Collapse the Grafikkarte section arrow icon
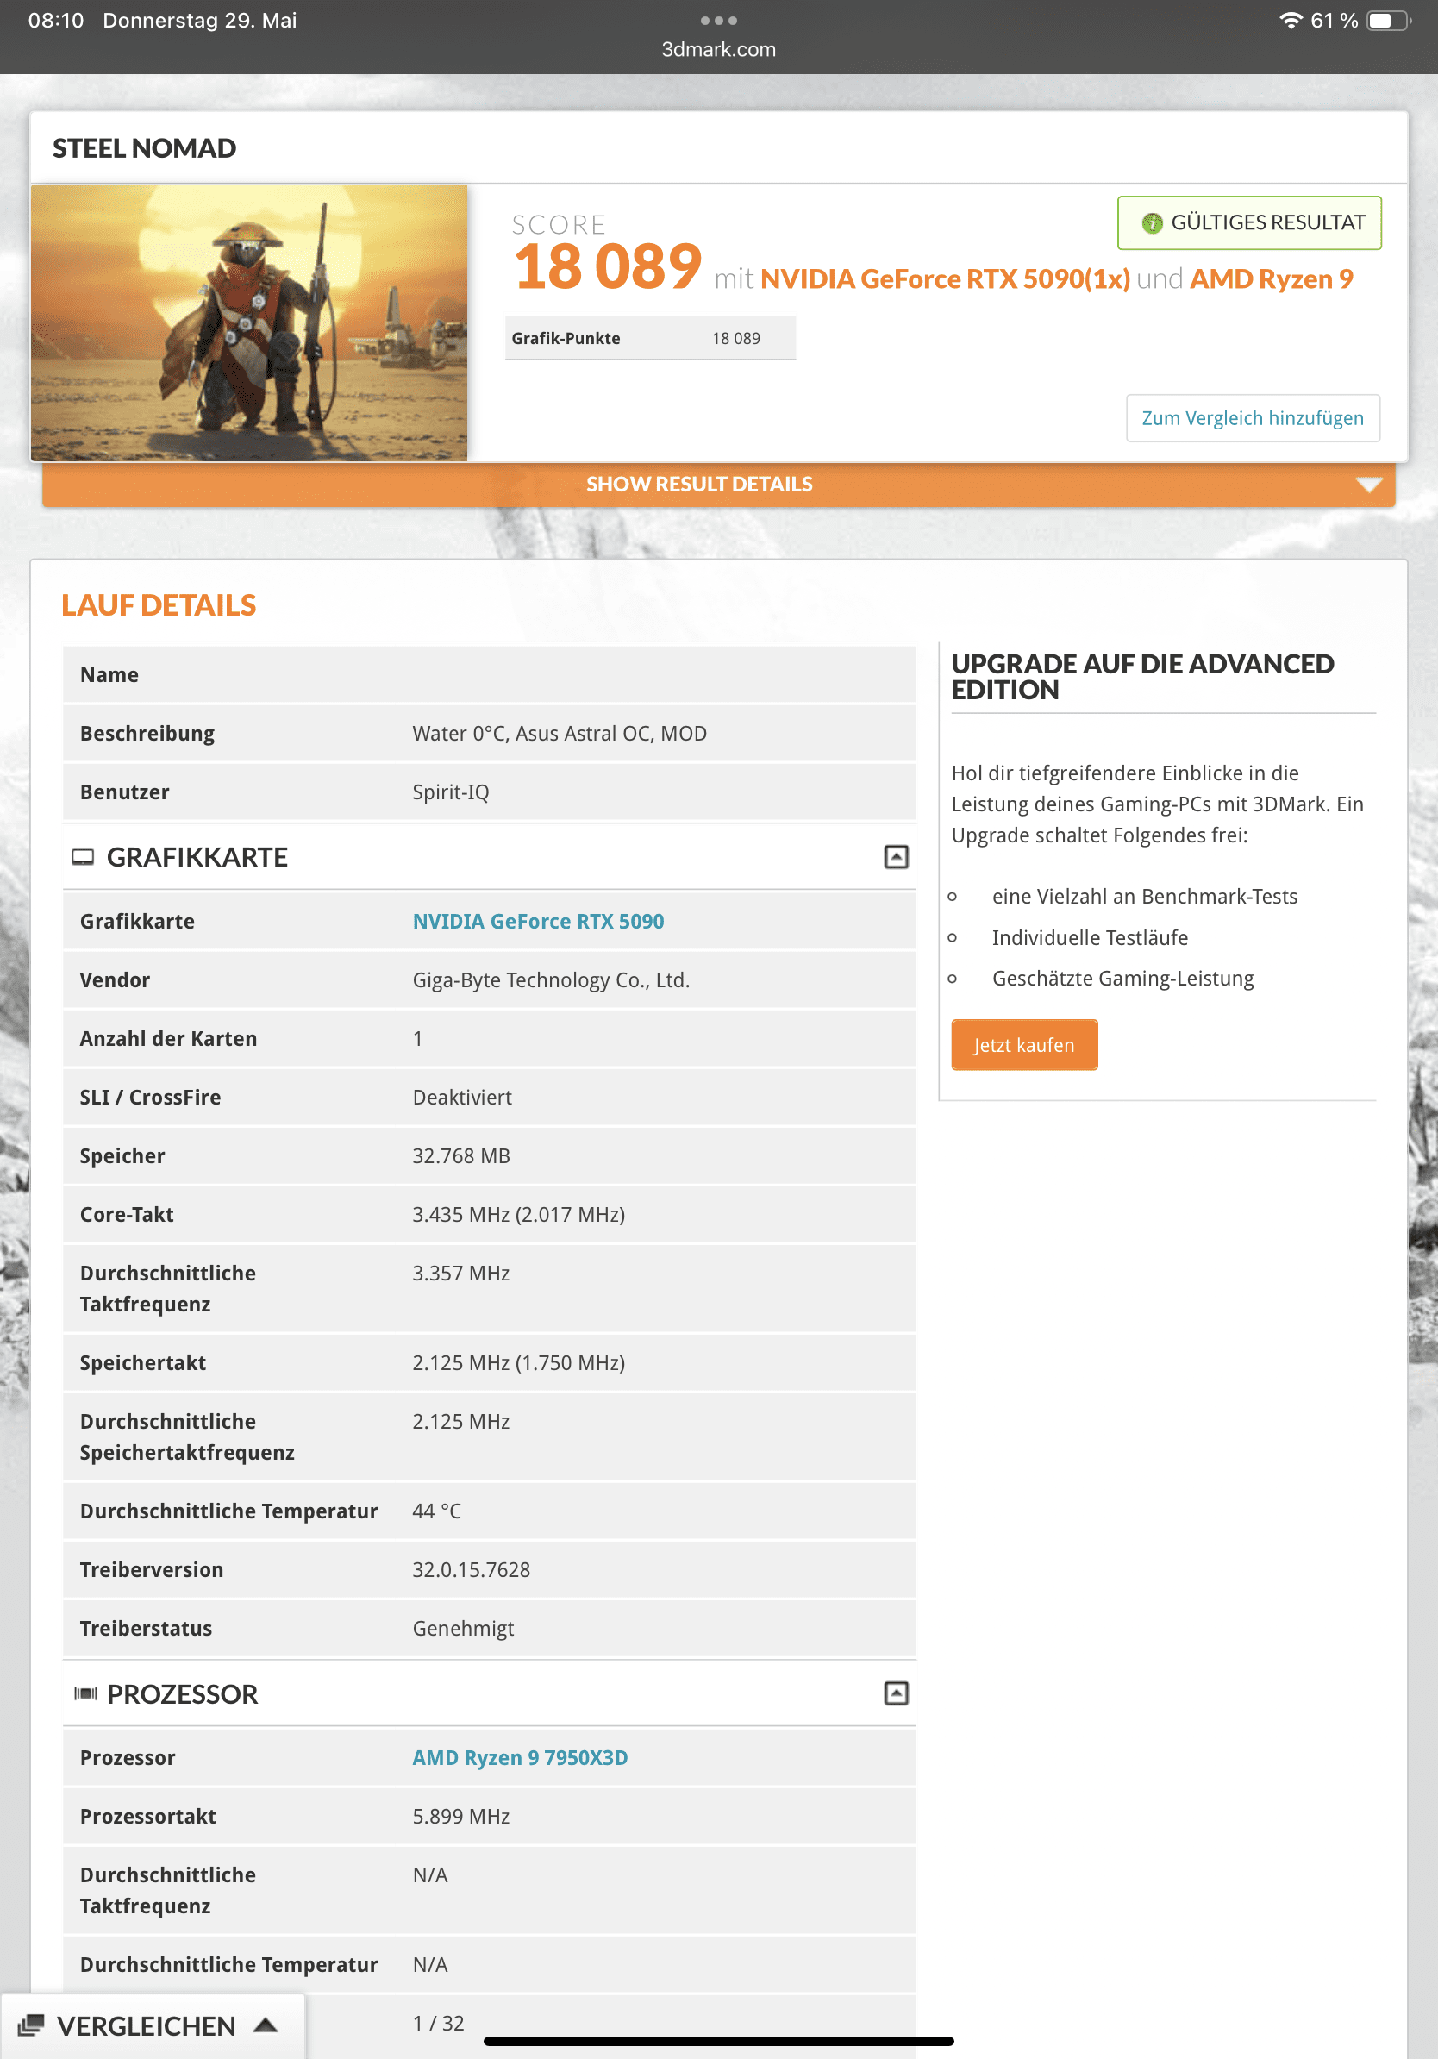The image size is (1438, 2059). point(896,856)
